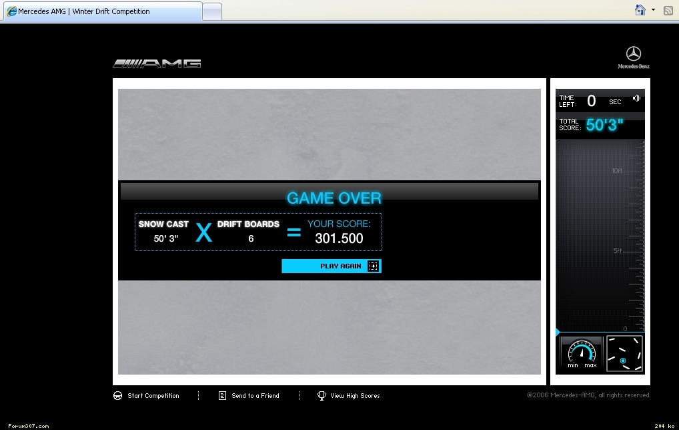Click the Drift Boards count 6
679x430 pixels.
251,238
